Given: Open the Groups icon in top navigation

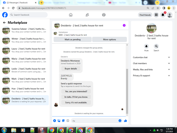Looking at the screenshot, I should coord(104,15).
